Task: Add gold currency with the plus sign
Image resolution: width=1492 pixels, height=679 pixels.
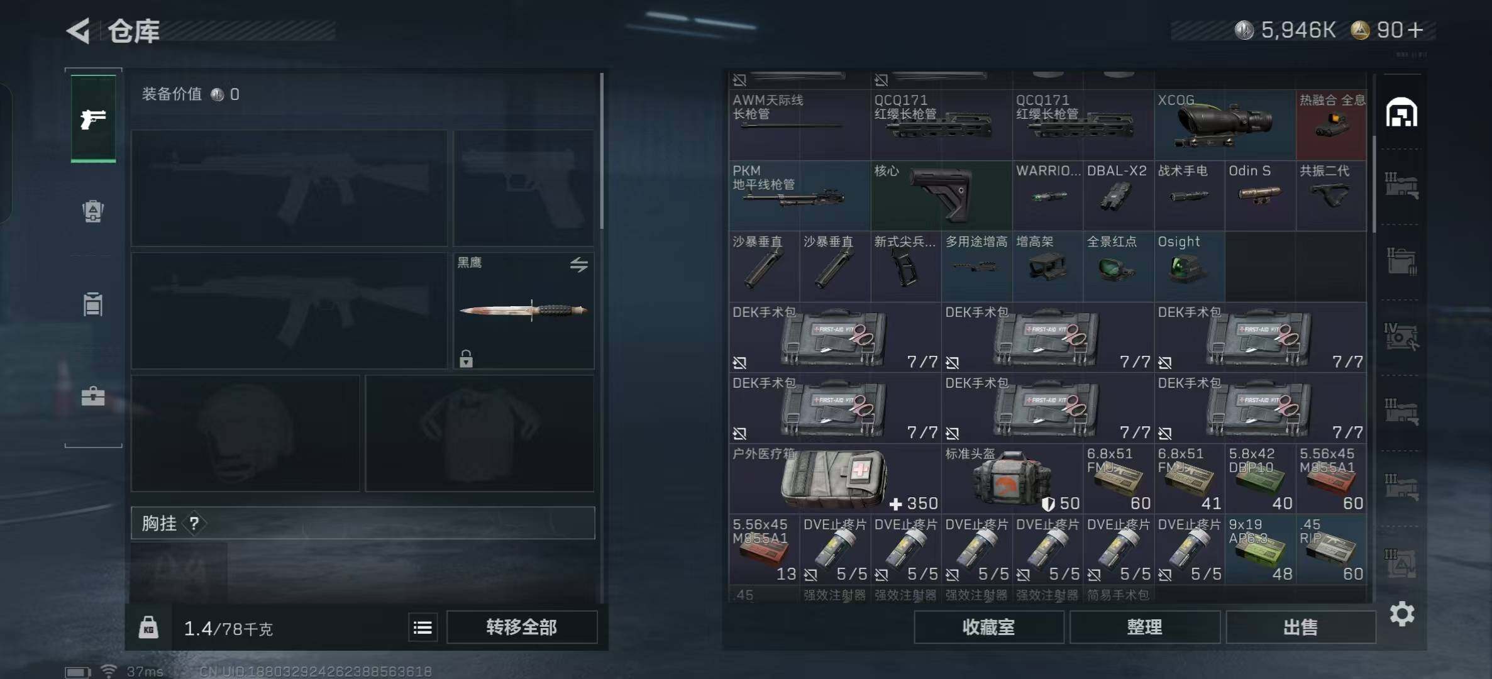Action: tap(1415, 30)
